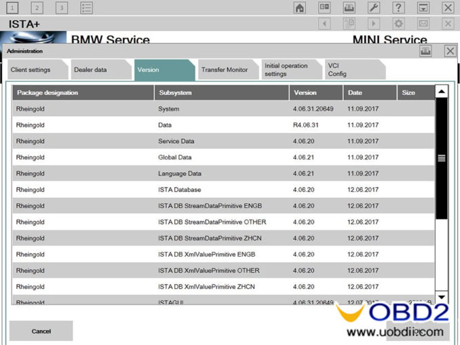This screenshot has height=345, width=460.
Task: Open the wrench settings icon
Action: pyautogui.click(x=374, y=8)
